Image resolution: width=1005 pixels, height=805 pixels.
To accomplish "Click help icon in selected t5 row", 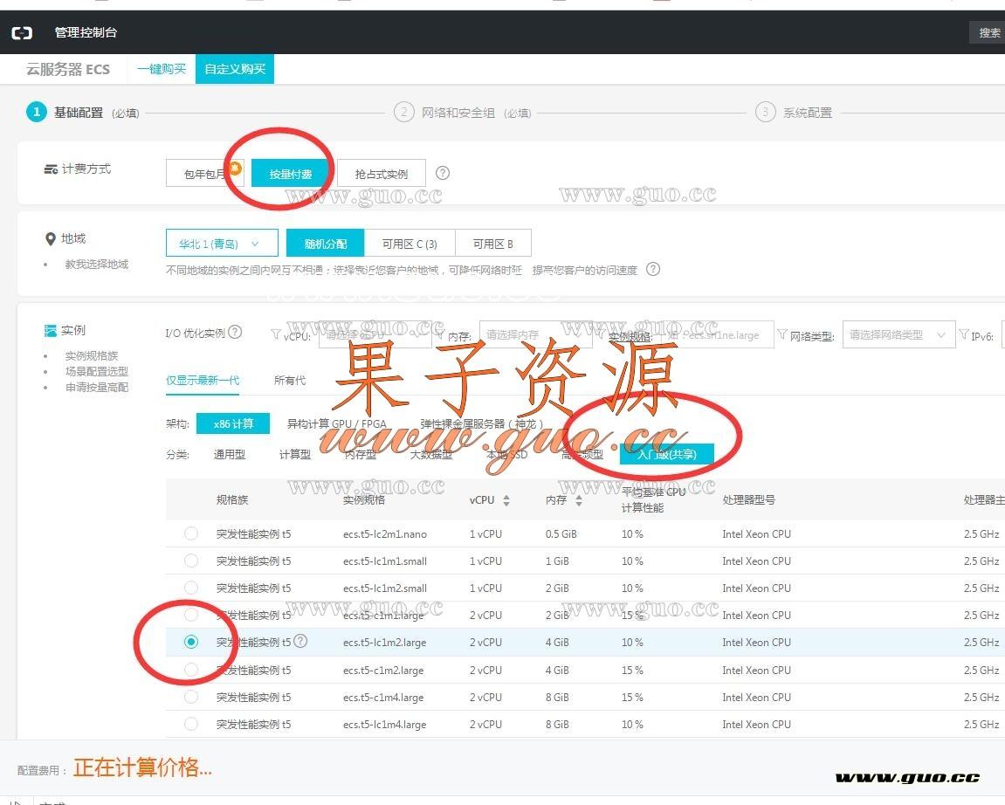I will pos(300,641).
